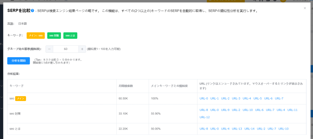Screen dimensions: 313x139
Task: Focus the similarity value field showing 60
Action: click(x=66, y=49)
